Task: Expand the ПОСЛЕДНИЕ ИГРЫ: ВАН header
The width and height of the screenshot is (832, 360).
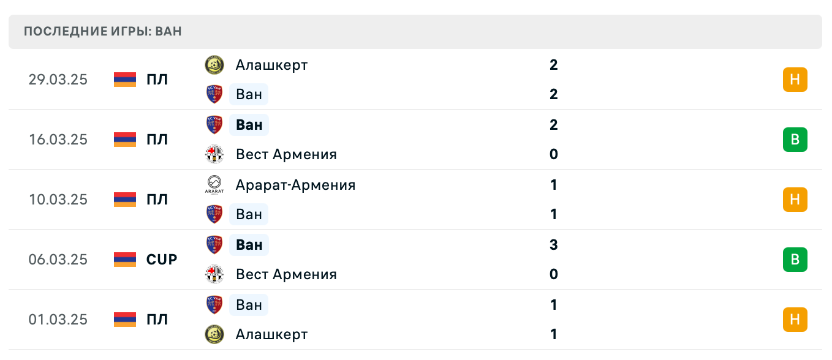Action: pos(102,31)
